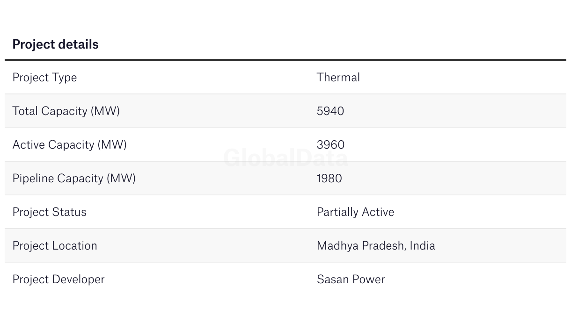Click the Sasan Power developer name
Viewport: 571px width, 315px height.
tap(351, 279)
